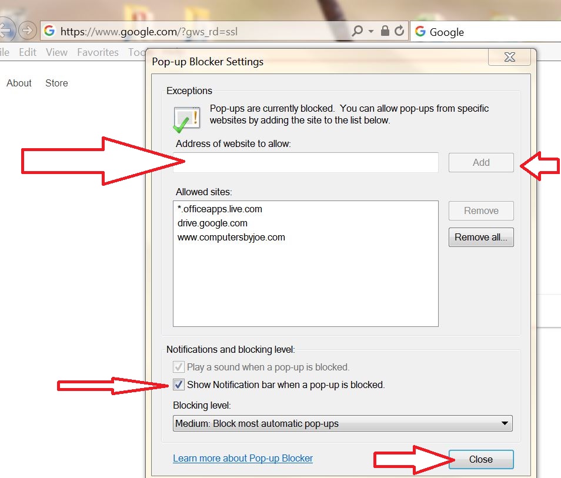Click the security lock icon in address bar
Screen dimensions: 561x478
(385, 31)
